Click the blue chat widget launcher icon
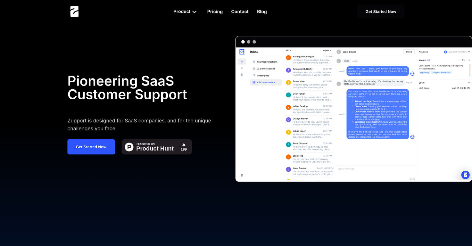Image resolution: width=472 pixels, height=246 pixels. tap(465, 175)
